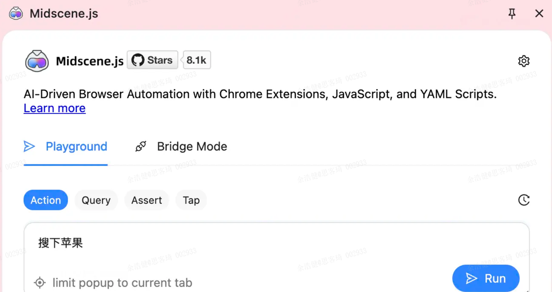Select the Action mode option
This screenshot has height=292, width=552.
(46, 200)
